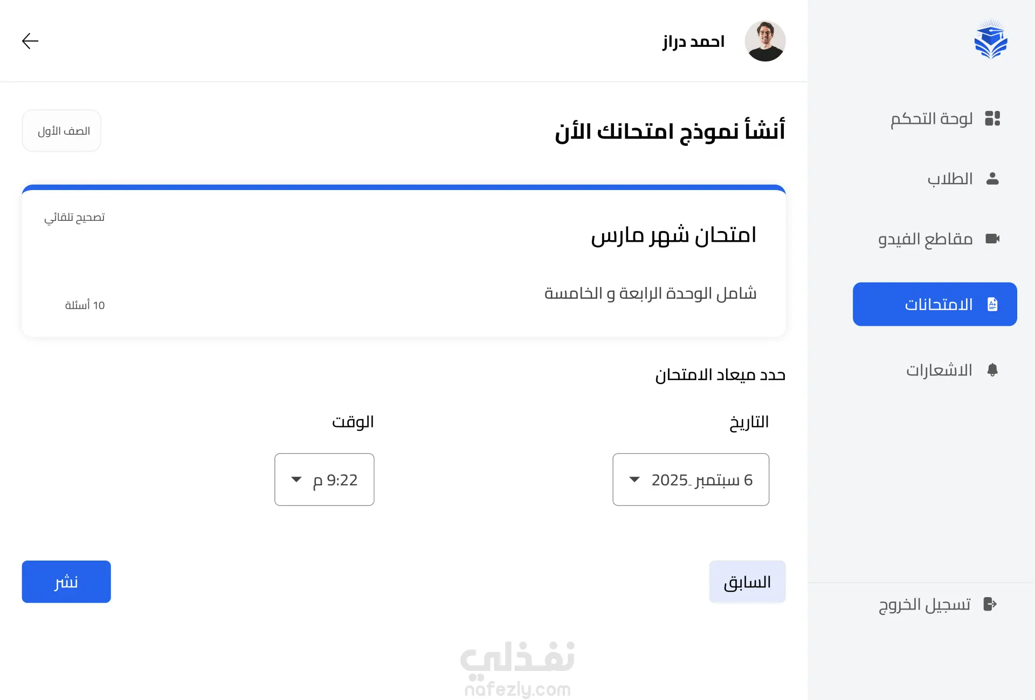Click the exams document icon
Screen dimensions: 1035x700
point(992,304)
